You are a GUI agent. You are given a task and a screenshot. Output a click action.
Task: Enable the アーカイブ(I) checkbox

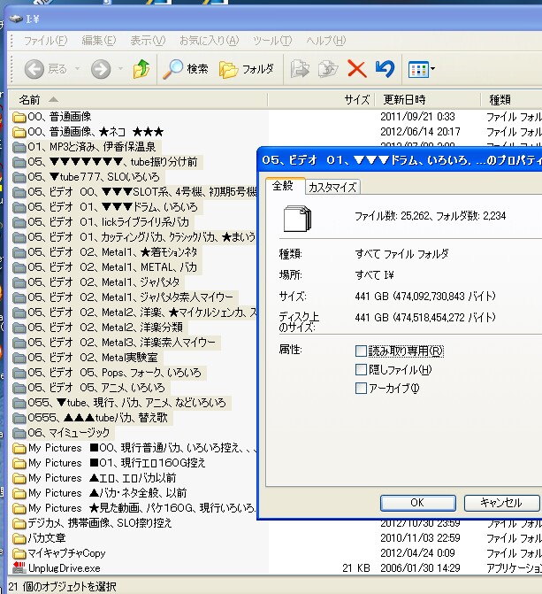(x=361, y=388)
